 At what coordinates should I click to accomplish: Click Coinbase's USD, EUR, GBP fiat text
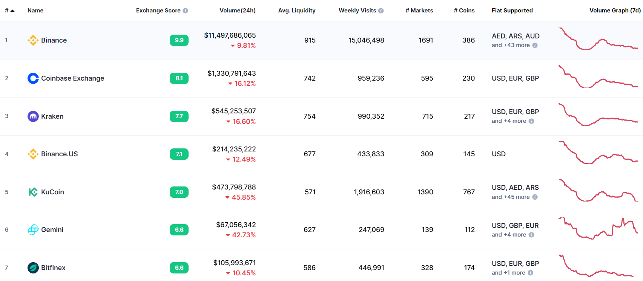pos(515,78)
